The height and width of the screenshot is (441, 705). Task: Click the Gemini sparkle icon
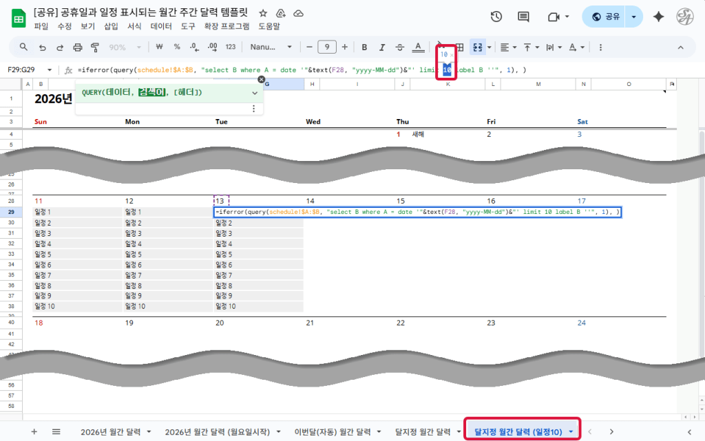point(658,17)
